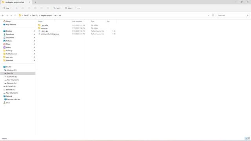Go up one folder with the Up arrow
251x141 pixels.
point(15,16)
